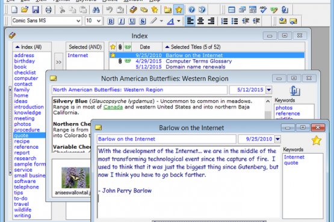Select the 'wildlife' keyword in the index list
The height and width of the screenshot is (222, 334).
23,210
